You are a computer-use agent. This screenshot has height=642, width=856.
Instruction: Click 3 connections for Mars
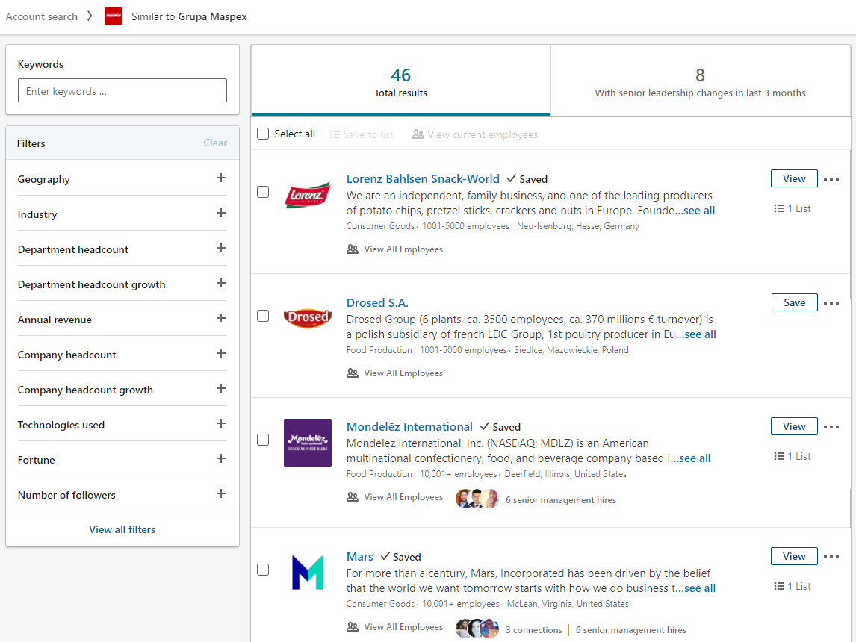[533, 629]
